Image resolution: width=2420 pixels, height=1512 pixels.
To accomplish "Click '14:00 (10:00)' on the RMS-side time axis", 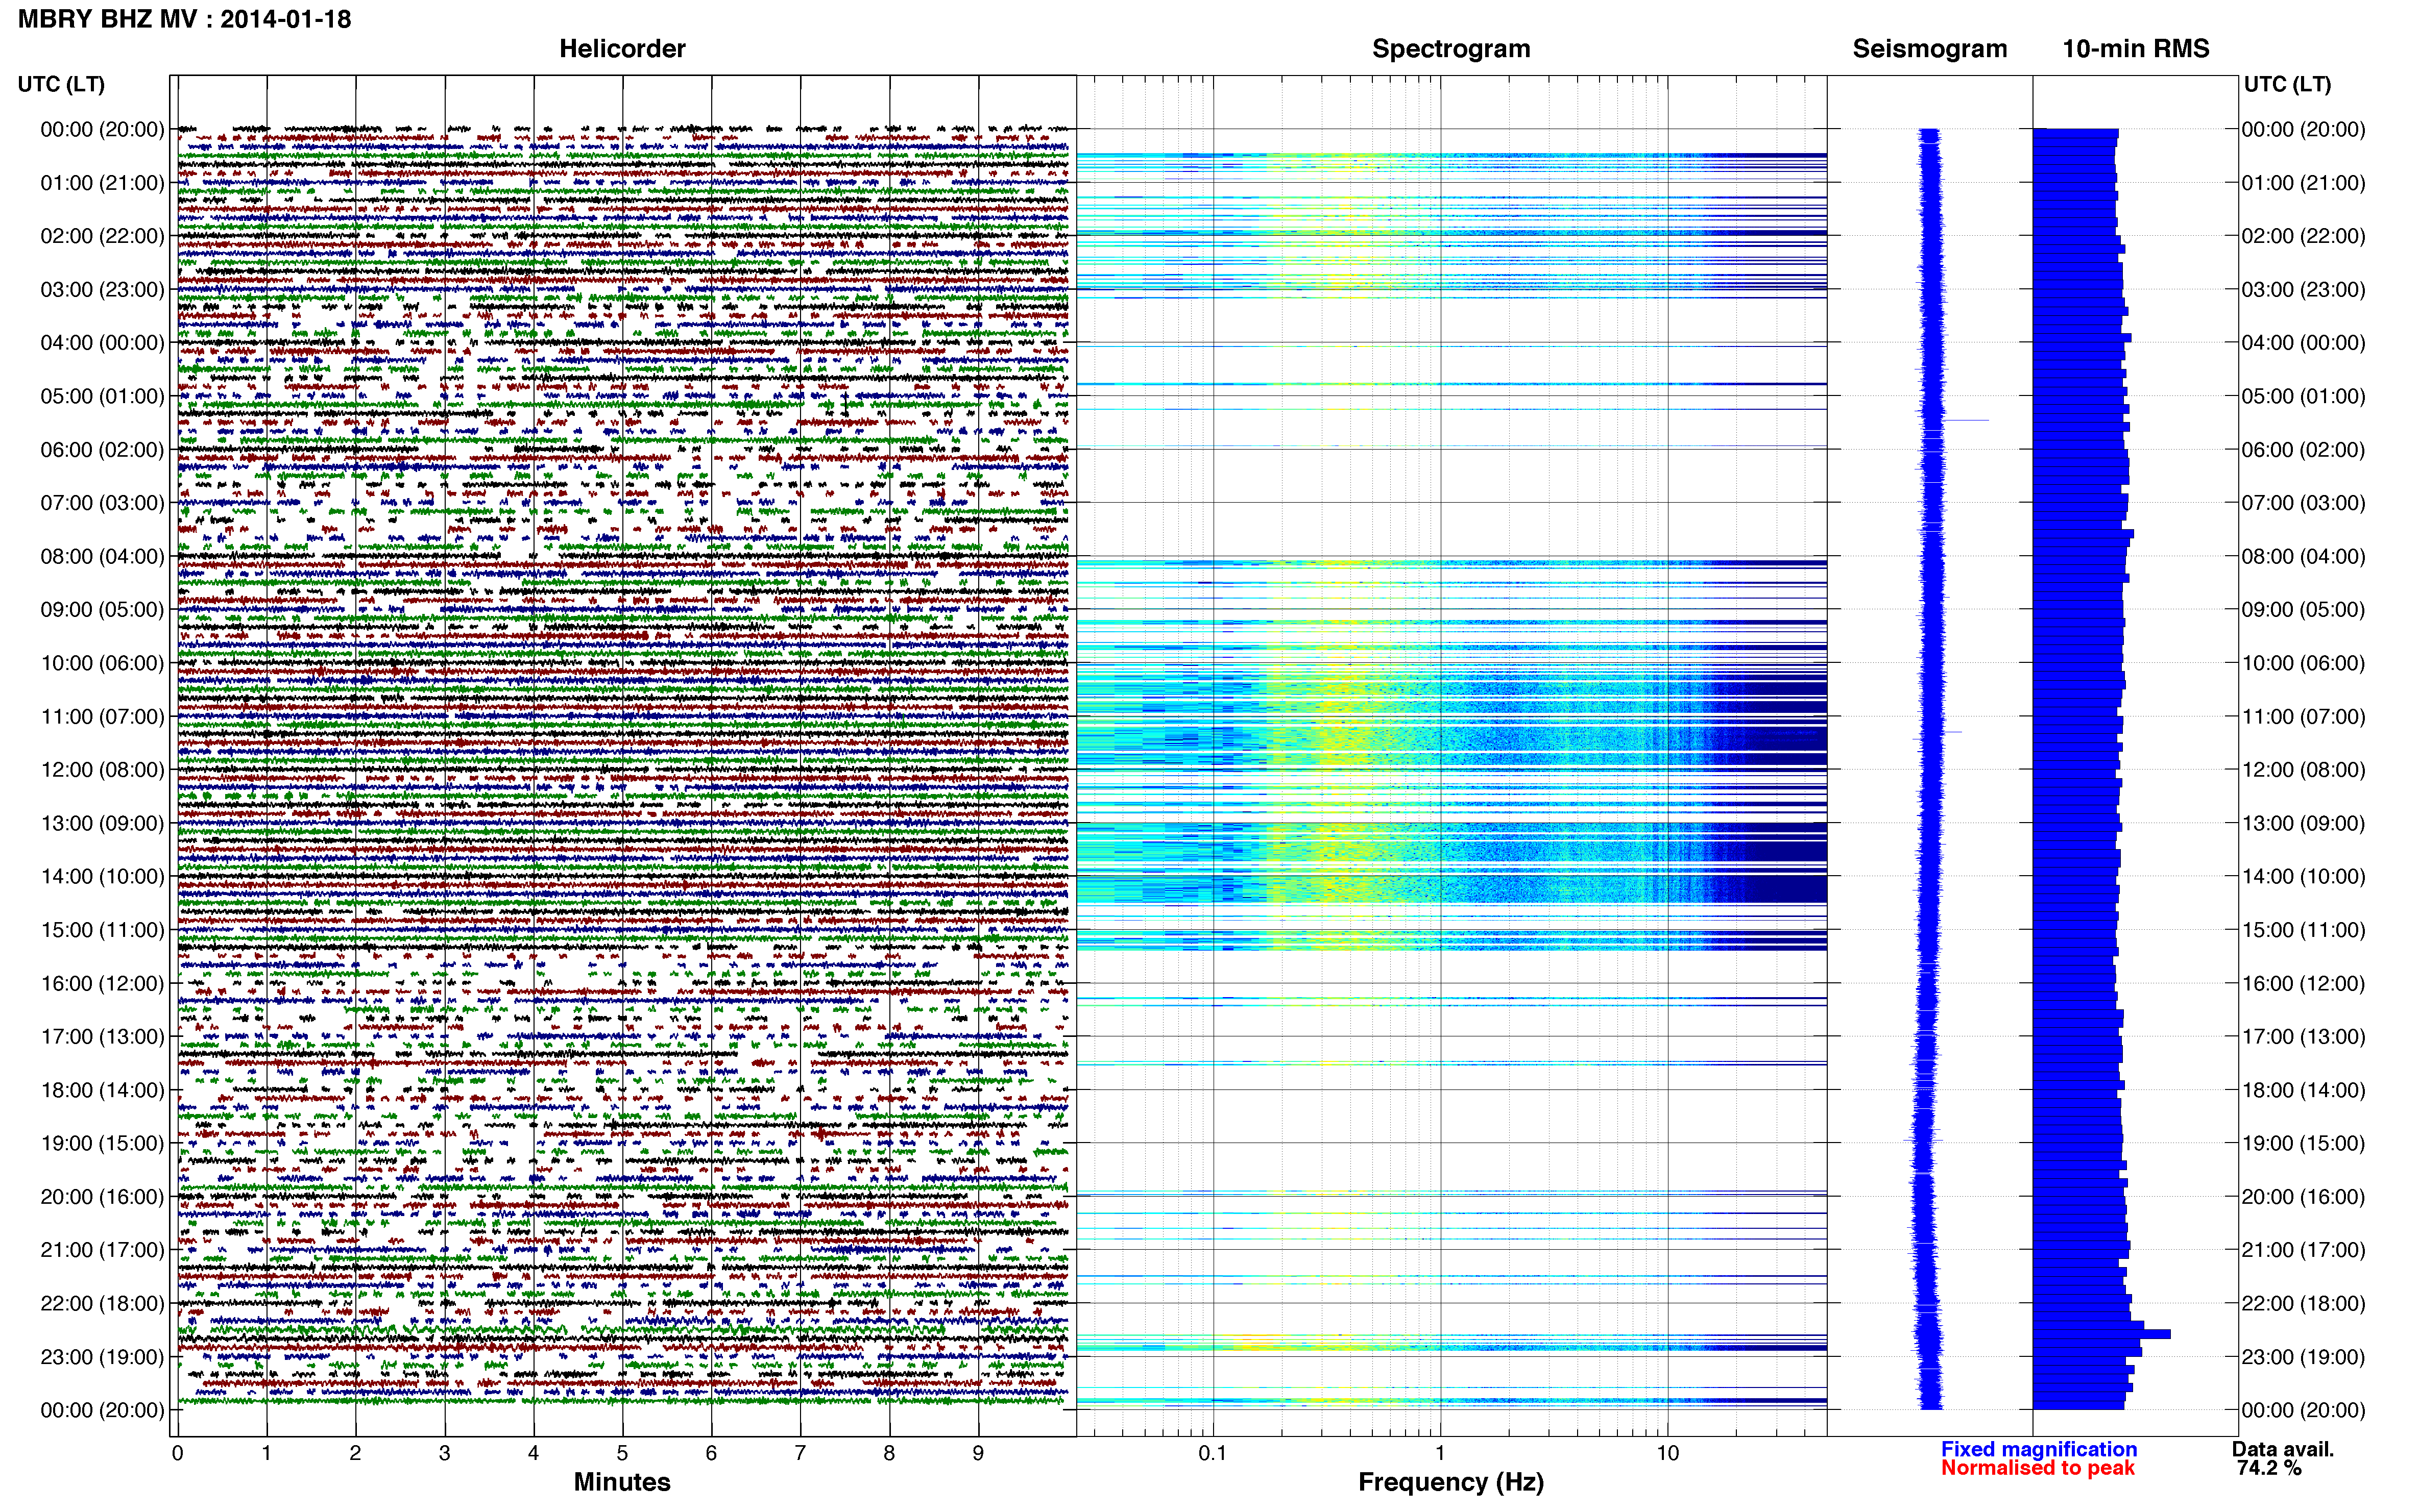I will 2303,877.
